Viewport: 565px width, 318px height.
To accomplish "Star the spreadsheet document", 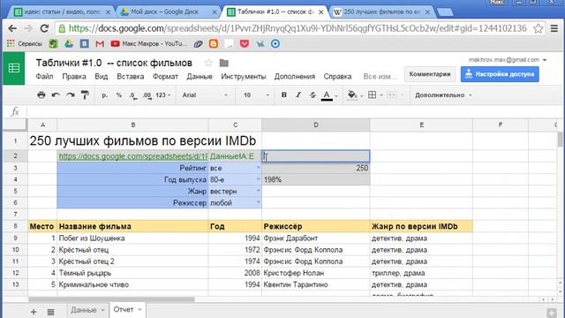I will coord(208,63).
